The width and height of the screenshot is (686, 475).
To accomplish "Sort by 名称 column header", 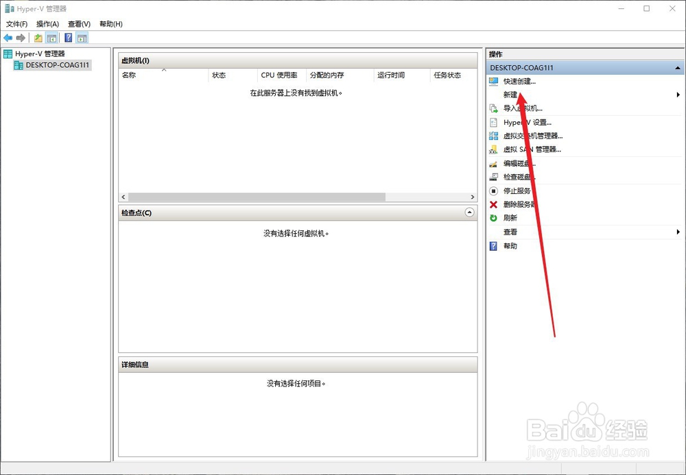I will (164, 75).
